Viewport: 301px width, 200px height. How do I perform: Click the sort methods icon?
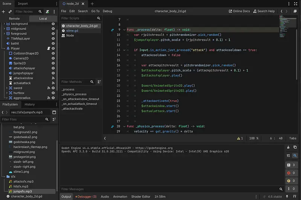99,82
